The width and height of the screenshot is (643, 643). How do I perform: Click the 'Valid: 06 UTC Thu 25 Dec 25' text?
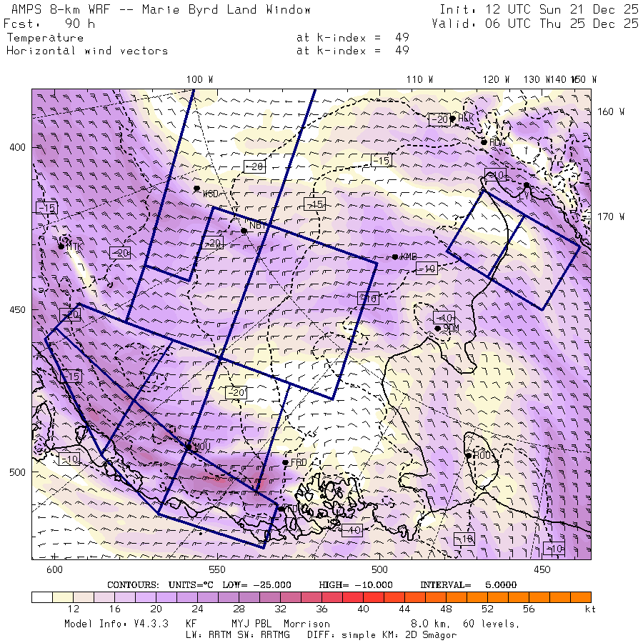534,24
